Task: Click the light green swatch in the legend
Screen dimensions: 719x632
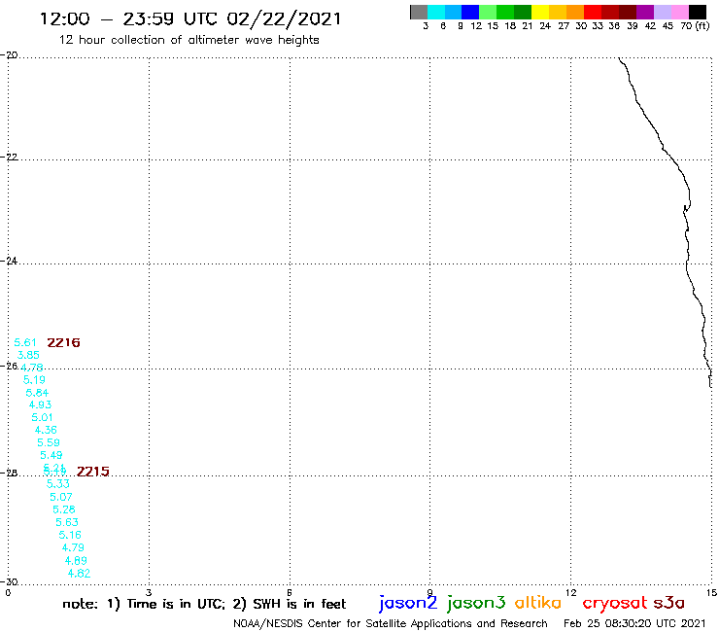Action: coord(488,12)
